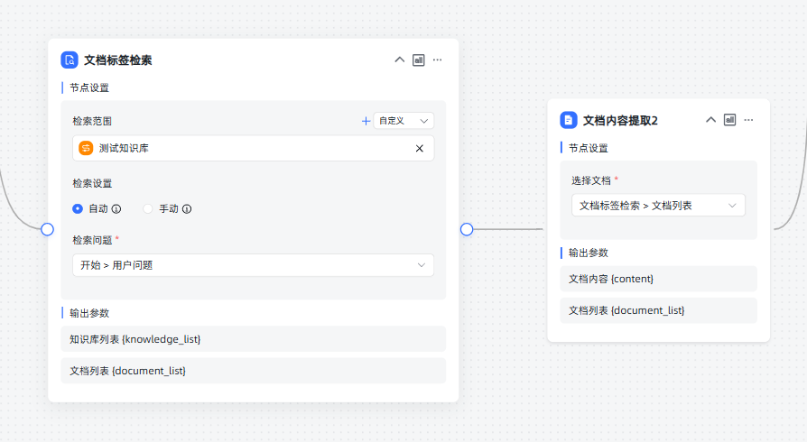Image resolution: width=807 pixels, height=442 pixels.
Task: Click the 文档内容提取2 node icon
Action: [569, 120]
